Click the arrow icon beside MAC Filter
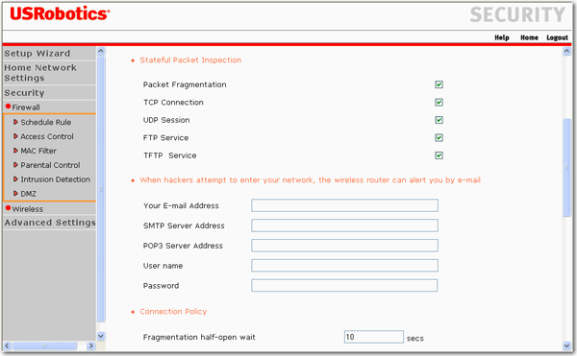The height and width of the screenshot is (356, 577). point(15,151)
